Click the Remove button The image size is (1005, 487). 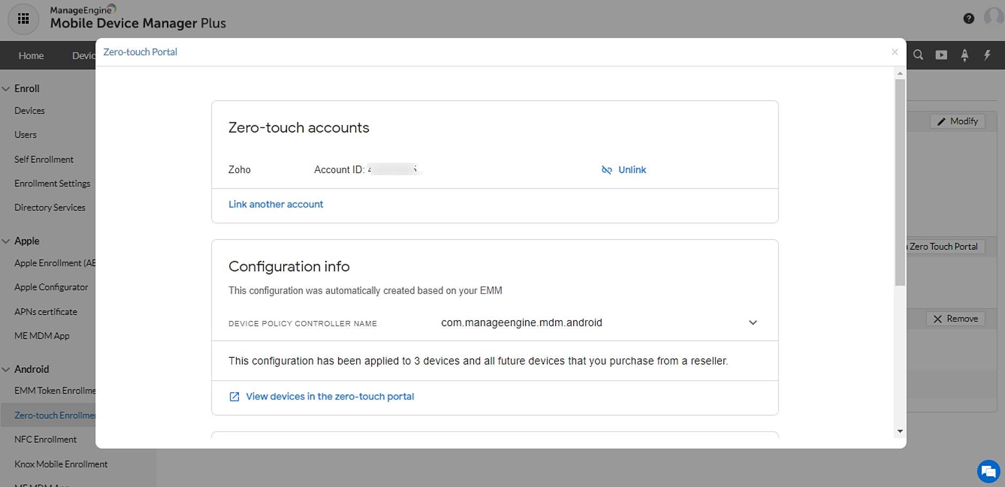[955, 319]
